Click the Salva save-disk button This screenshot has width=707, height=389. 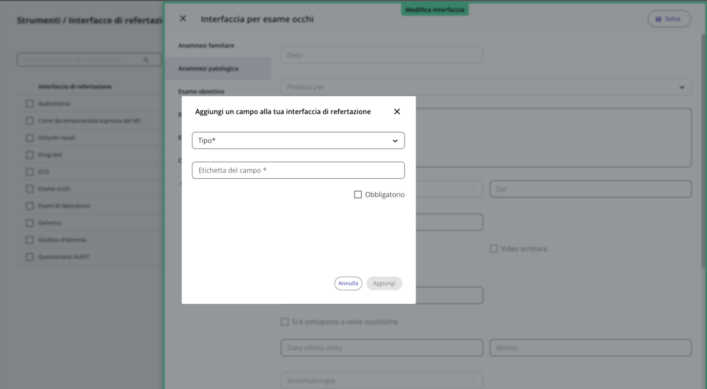click(669, 18)
